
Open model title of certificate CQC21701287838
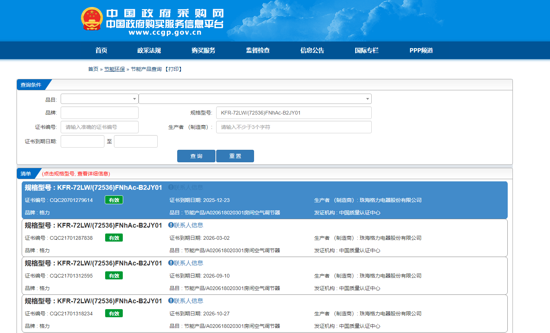[93, 225]
